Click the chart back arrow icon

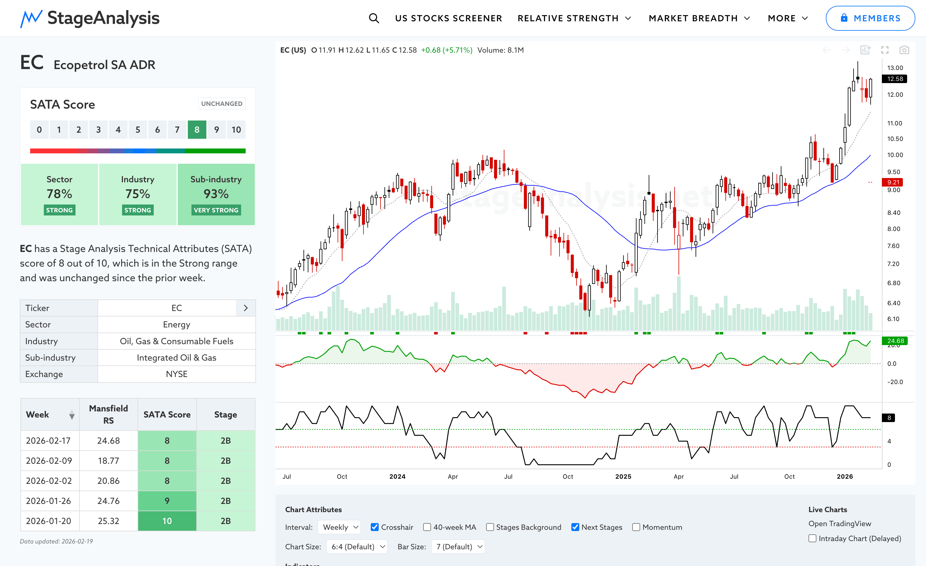click(826, 50)
